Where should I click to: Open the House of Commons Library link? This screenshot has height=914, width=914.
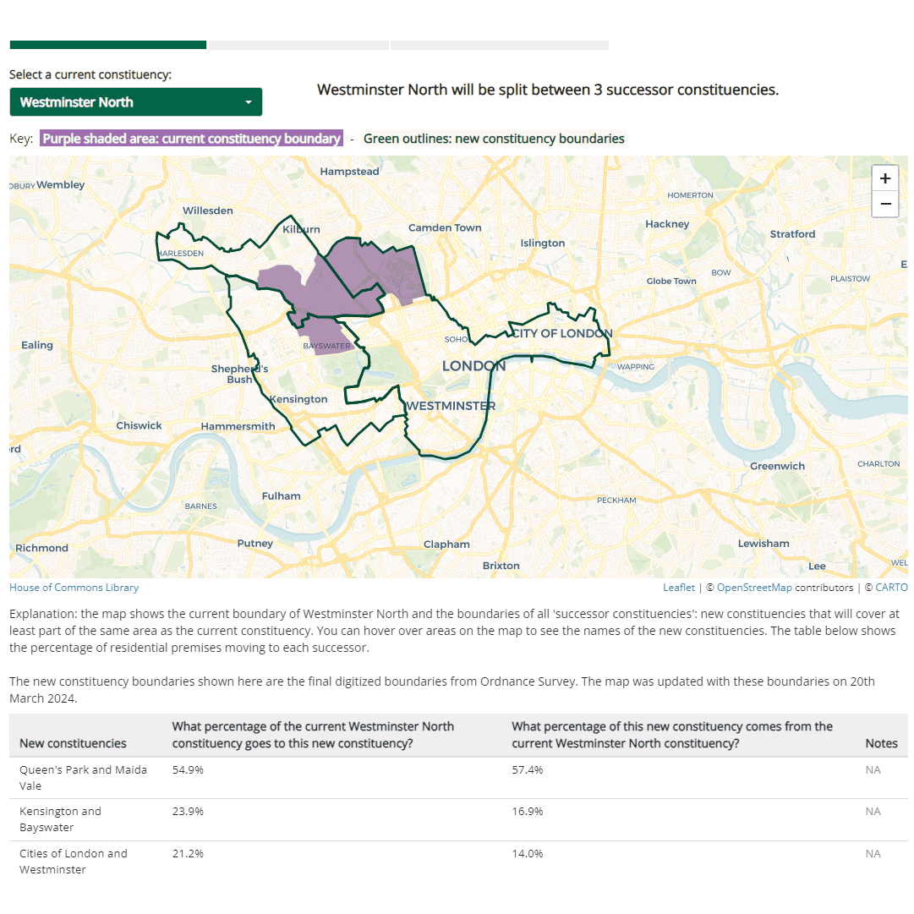click(74, 588)
